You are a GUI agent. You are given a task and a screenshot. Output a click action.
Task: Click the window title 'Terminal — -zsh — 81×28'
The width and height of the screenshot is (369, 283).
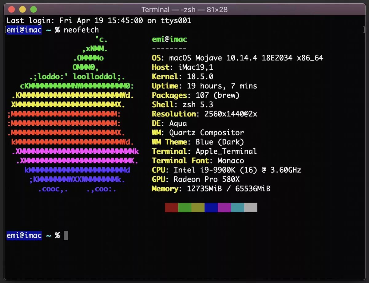click(x=184, y=10)
